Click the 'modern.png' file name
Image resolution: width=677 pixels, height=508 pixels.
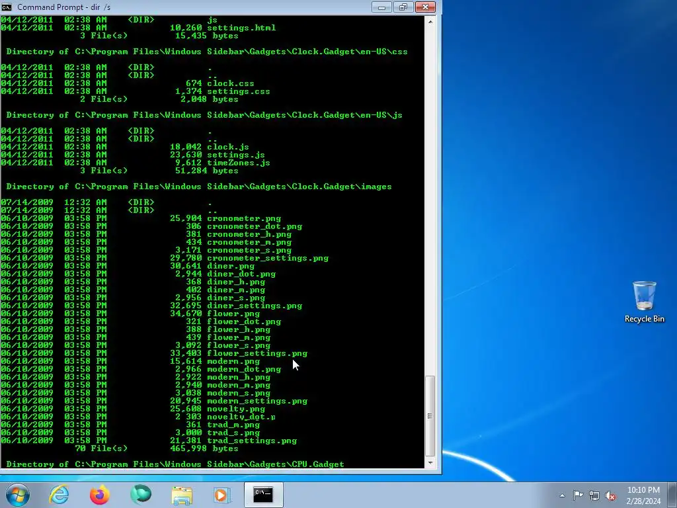coord(233,362)
